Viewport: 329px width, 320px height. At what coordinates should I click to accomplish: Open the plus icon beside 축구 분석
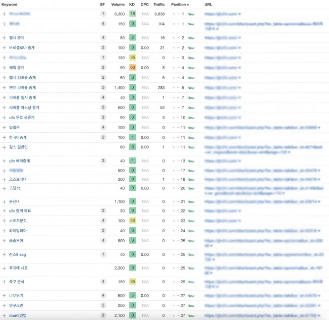click(4, 282)
